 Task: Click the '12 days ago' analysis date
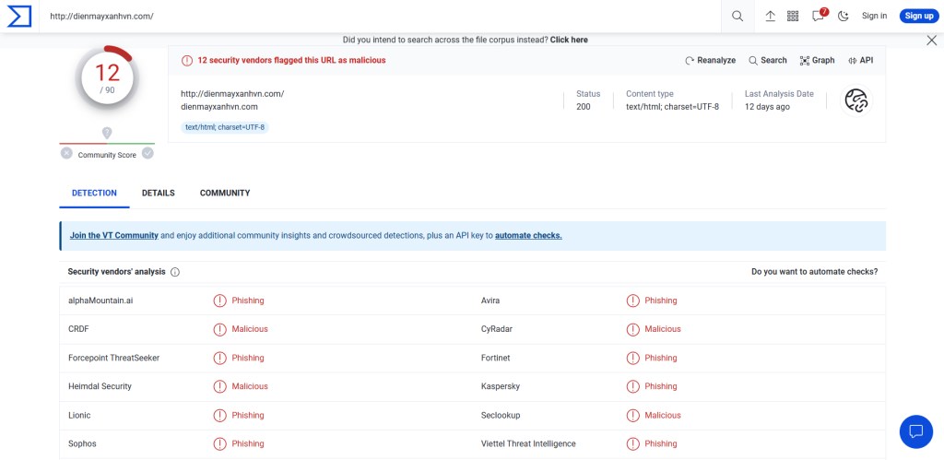[768, 107]
